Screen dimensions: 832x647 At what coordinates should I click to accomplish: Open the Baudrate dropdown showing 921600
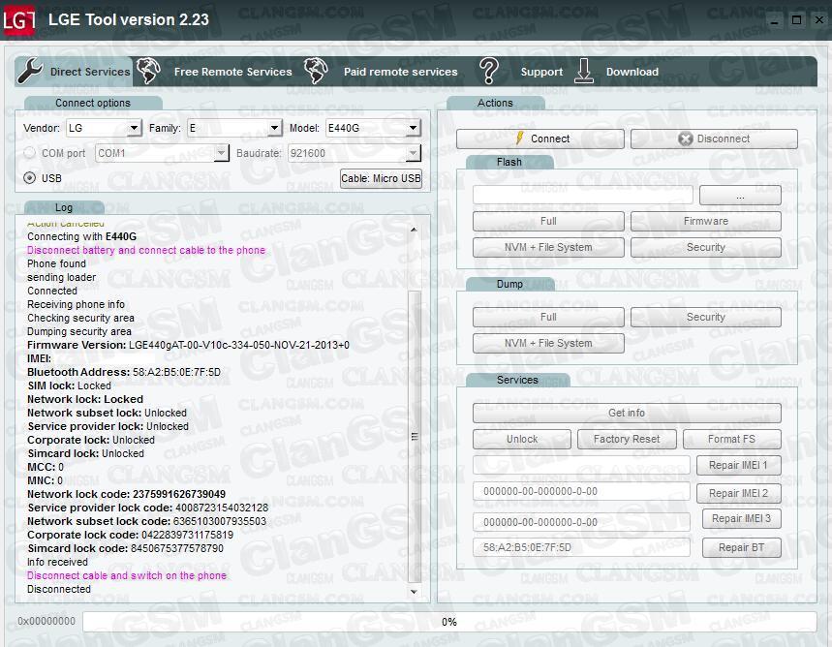pyautogui.click(x=354, y=153)
